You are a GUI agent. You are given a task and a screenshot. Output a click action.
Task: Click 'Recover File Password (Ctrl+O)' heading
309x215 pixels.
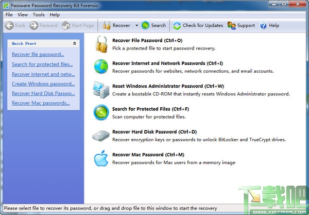147,40
